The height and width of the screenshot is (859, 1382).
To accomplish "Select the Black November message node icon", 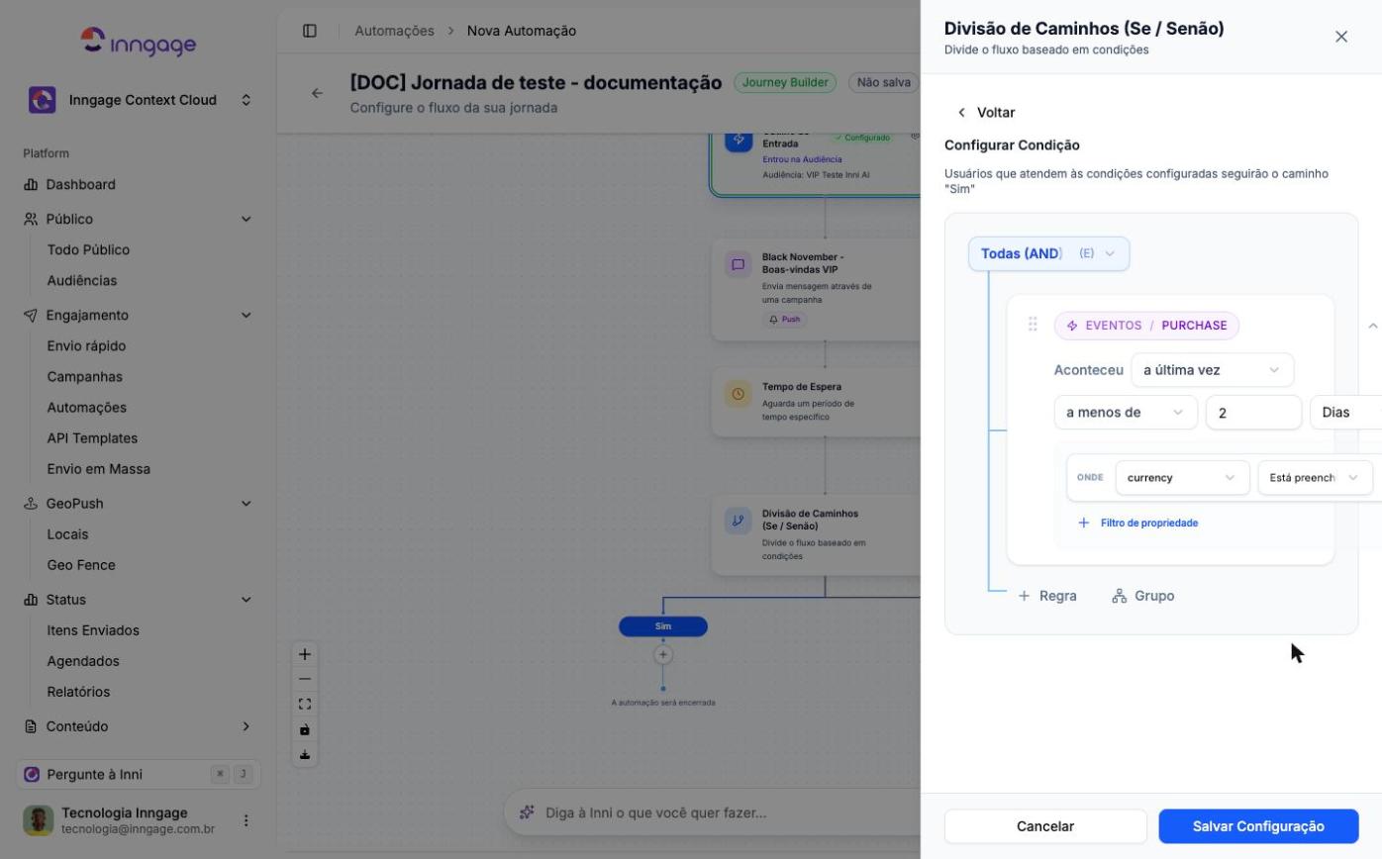I will (738, 264).
